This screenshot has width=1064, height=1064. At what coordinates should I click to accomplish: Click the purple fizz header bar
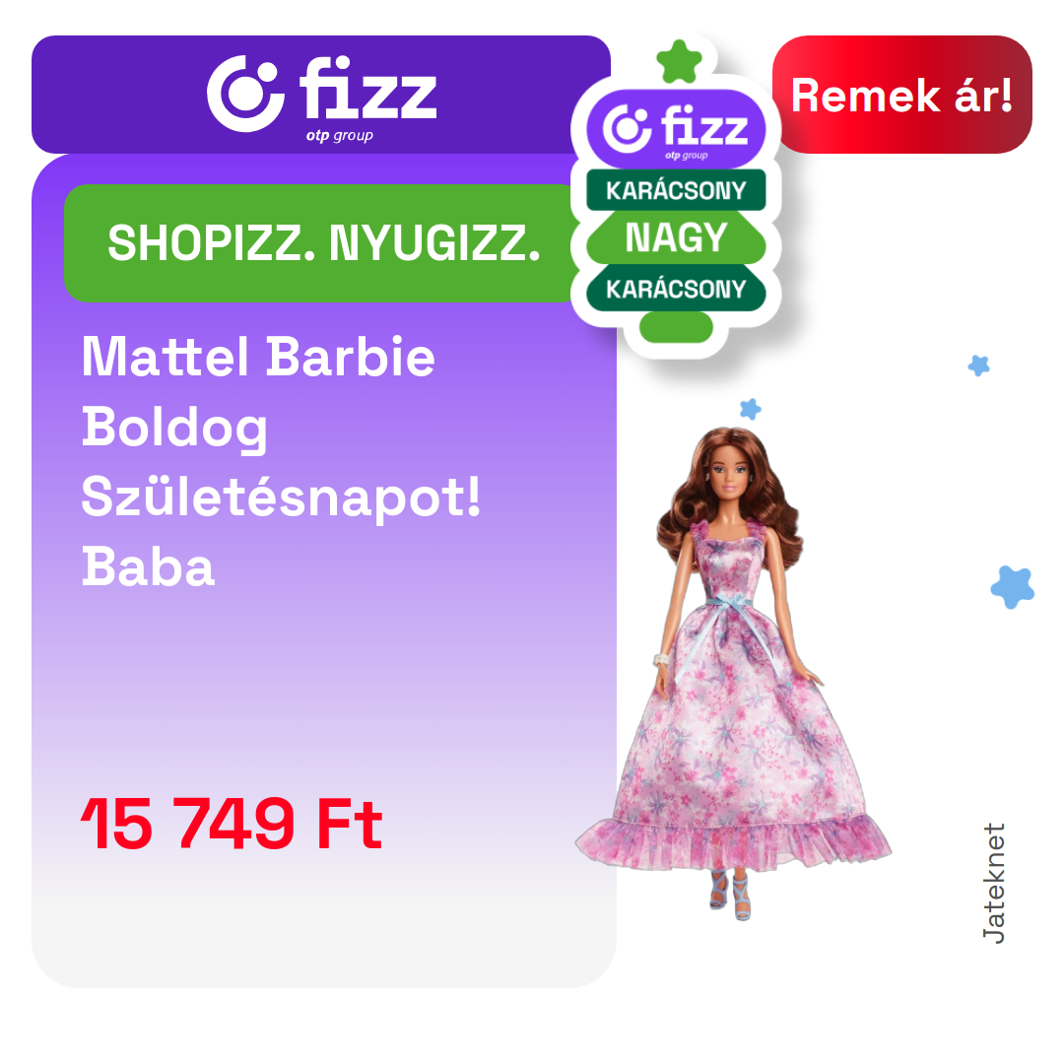321,95
